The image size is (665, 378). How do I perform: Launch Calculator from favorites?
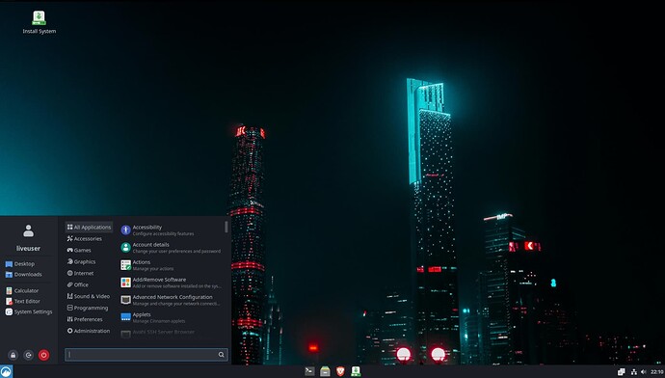pos(22,290)
